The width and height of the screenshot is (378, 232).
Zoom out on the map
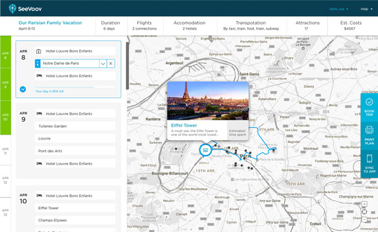pyautogui.click(x=364, y=220)
